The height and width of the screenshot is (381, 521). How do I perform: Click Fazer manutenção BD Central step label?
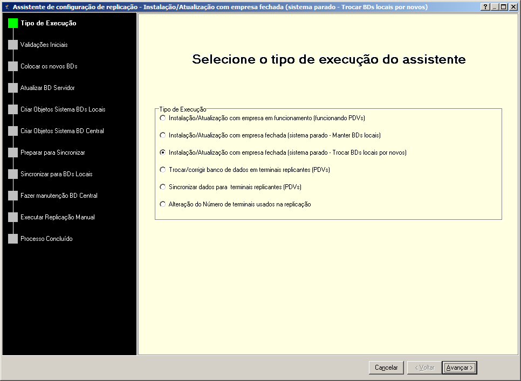[x=59, y=196]
